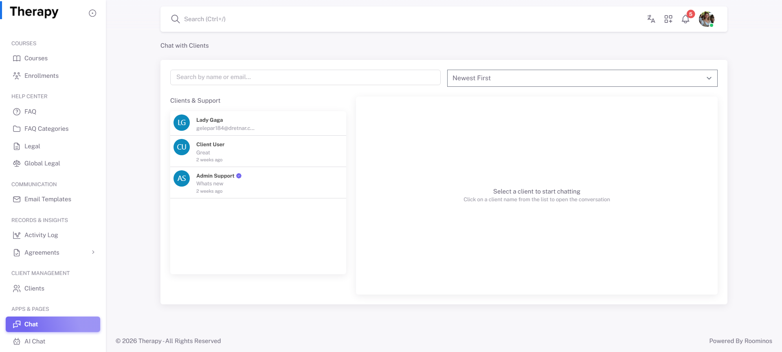Expand the Agreements submenu chevron
Image resolution: width=782 pixels, height=352 pixels.
pyautogui.click(x=93, y=252)
